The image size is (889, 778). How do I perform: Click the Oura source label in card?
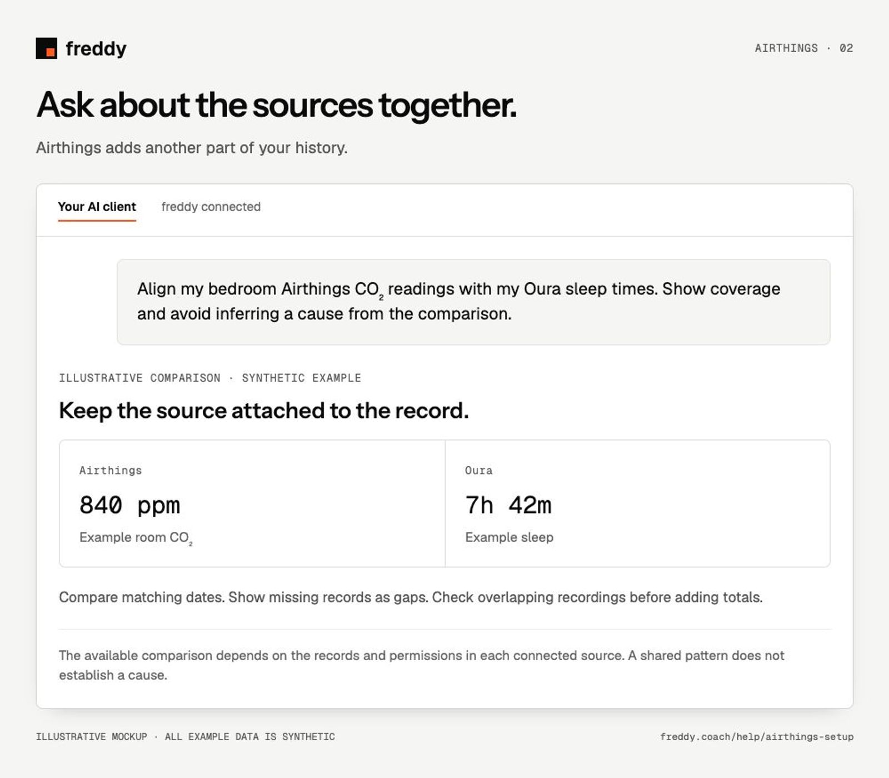click(479, 471)
